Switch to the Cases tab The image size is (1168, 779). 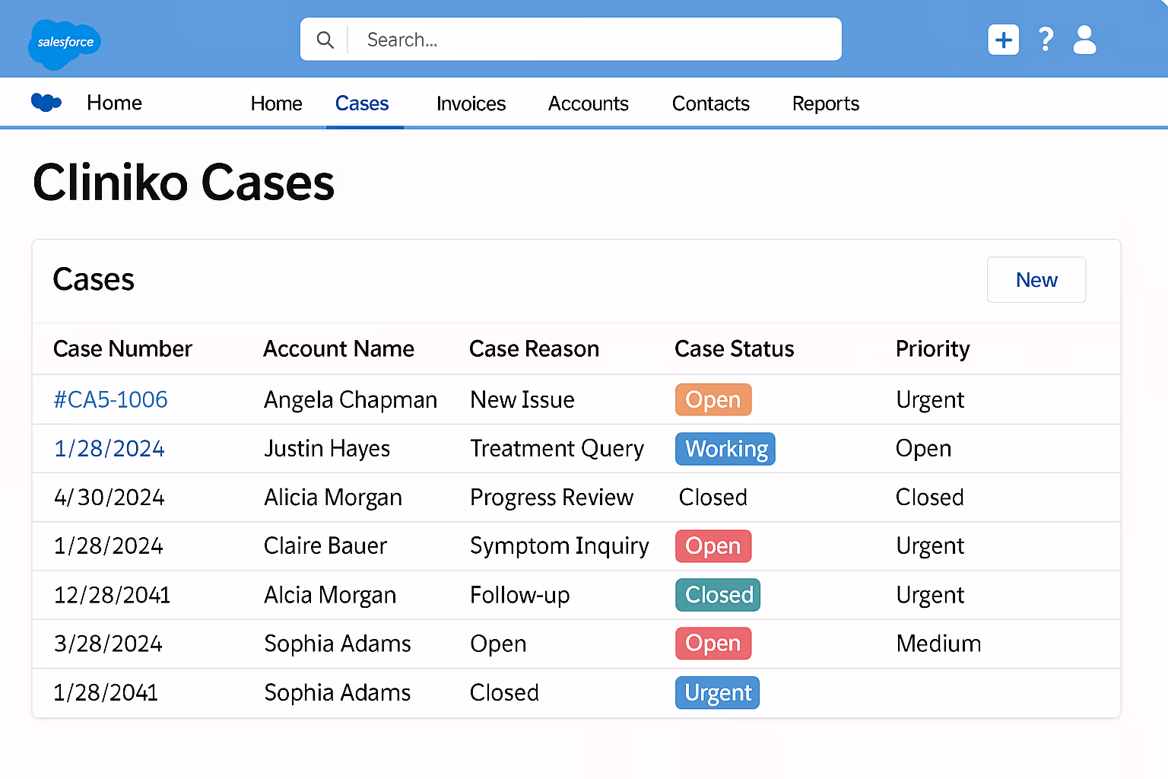point(362,103)
